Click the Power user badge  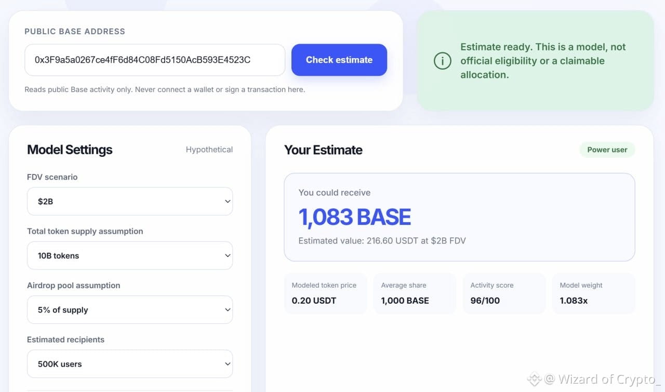point(607,150)
